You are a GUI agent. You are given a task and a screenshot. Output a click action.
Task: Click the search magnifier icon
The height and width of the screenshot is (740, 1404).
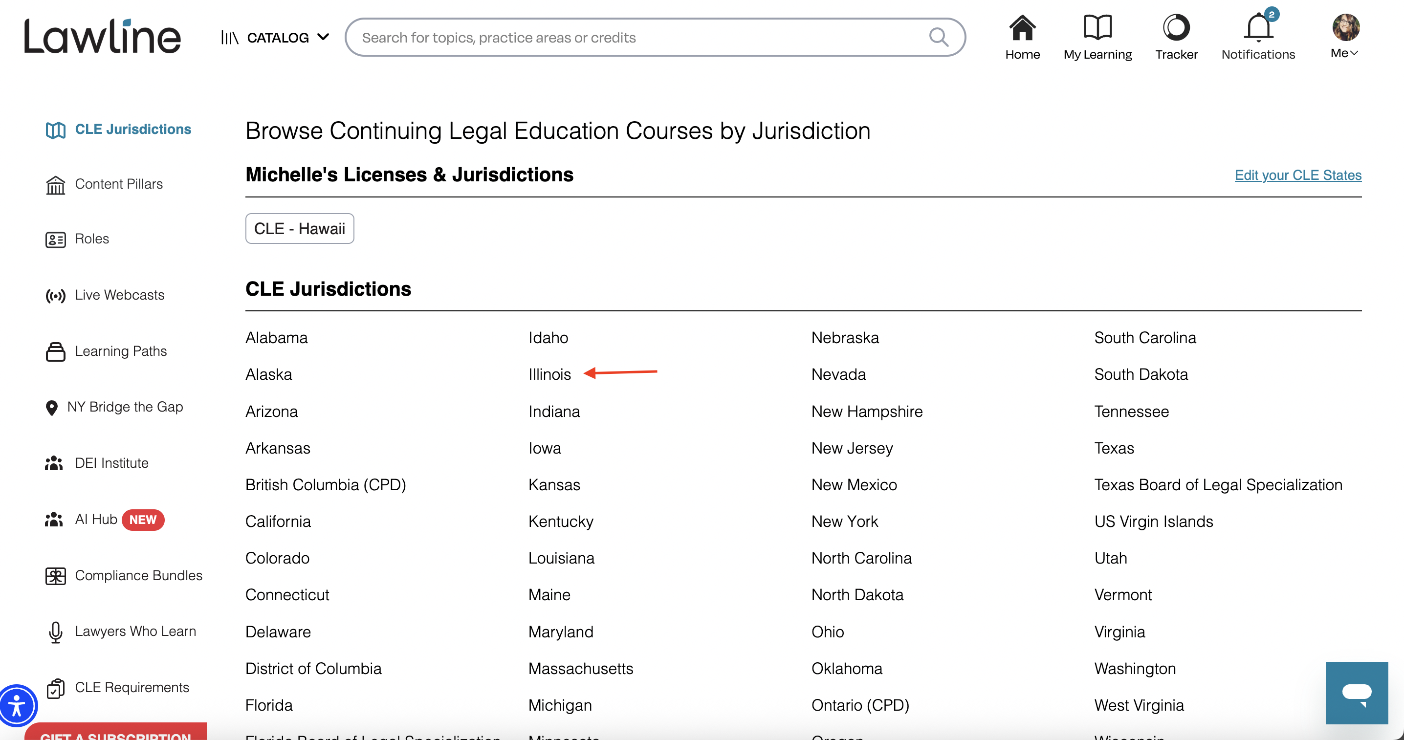(939, 37)
